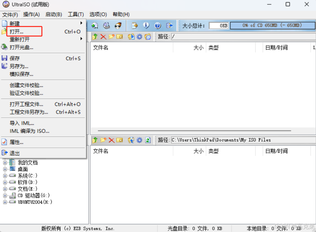Image resolution: width=316 pixels, height=232 pixels.
Task: Select IML 编译为 ISO... menu entry
Action: 43,131
